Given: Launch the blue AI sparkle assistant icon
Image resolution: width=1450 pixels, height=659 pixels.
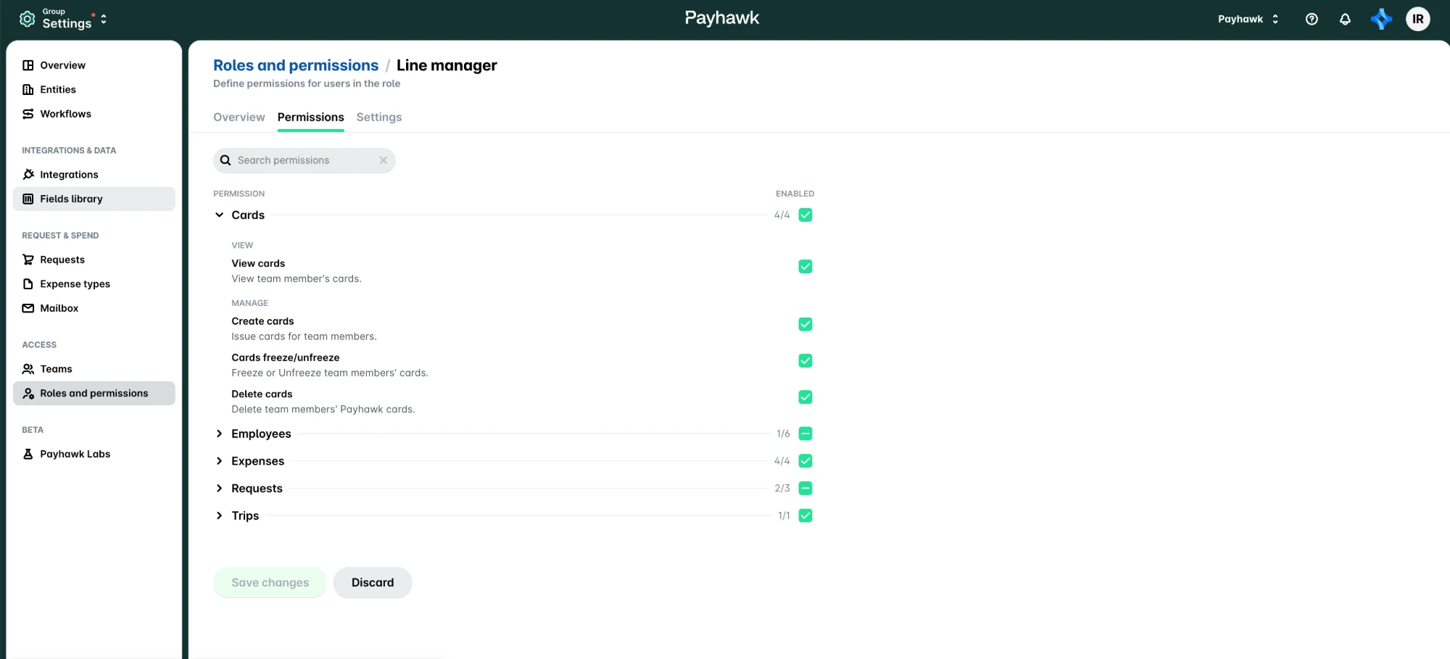Looking at the screenshot, I should pos(1381,19).
